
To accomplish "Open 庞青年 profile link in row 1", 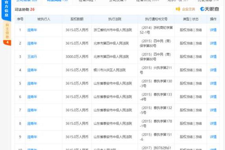I will click(x=32, y=30).
